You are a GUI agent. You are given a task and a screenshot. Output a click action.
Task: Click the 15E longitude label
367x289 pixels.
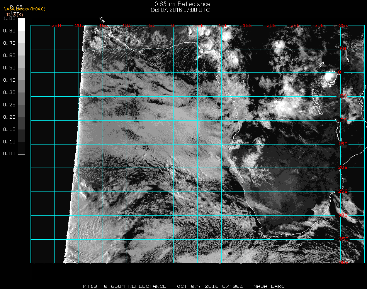[x=247, y=25]
